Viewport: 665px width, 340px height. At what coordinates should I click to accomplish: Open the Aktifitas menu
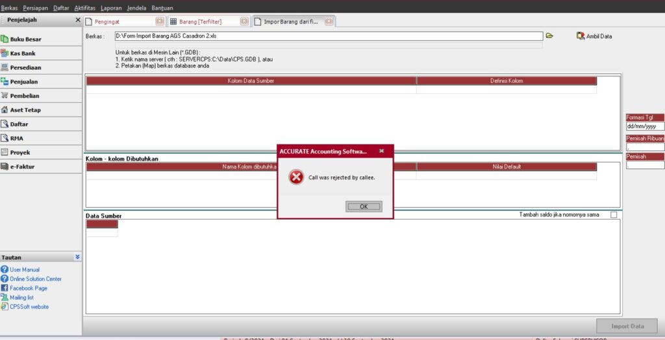[x=85, y=8]
